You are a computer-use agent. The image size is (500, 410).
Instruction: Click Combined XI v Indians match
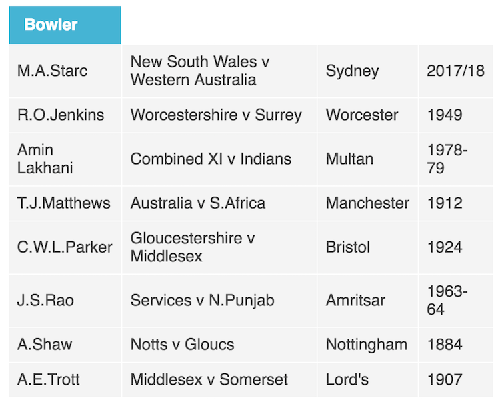tap(211, 159)
